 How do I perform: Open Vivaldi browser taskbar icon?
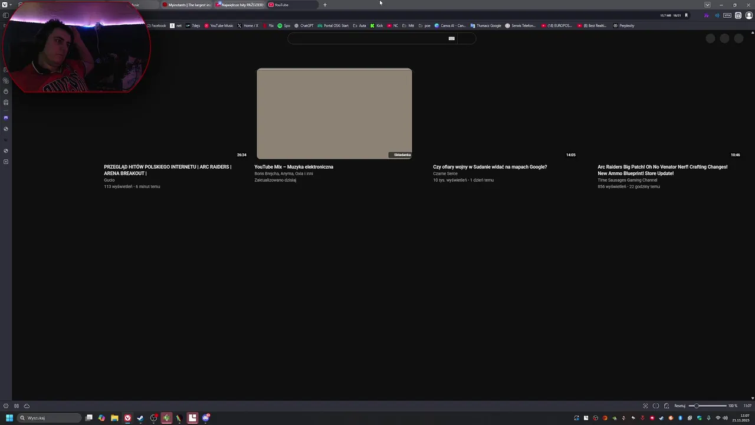(x=127, y=418)
